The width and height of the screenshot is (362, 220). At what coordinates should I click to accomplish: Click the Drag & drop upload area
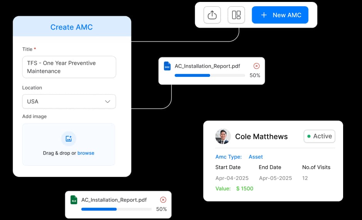click(69, 145)
